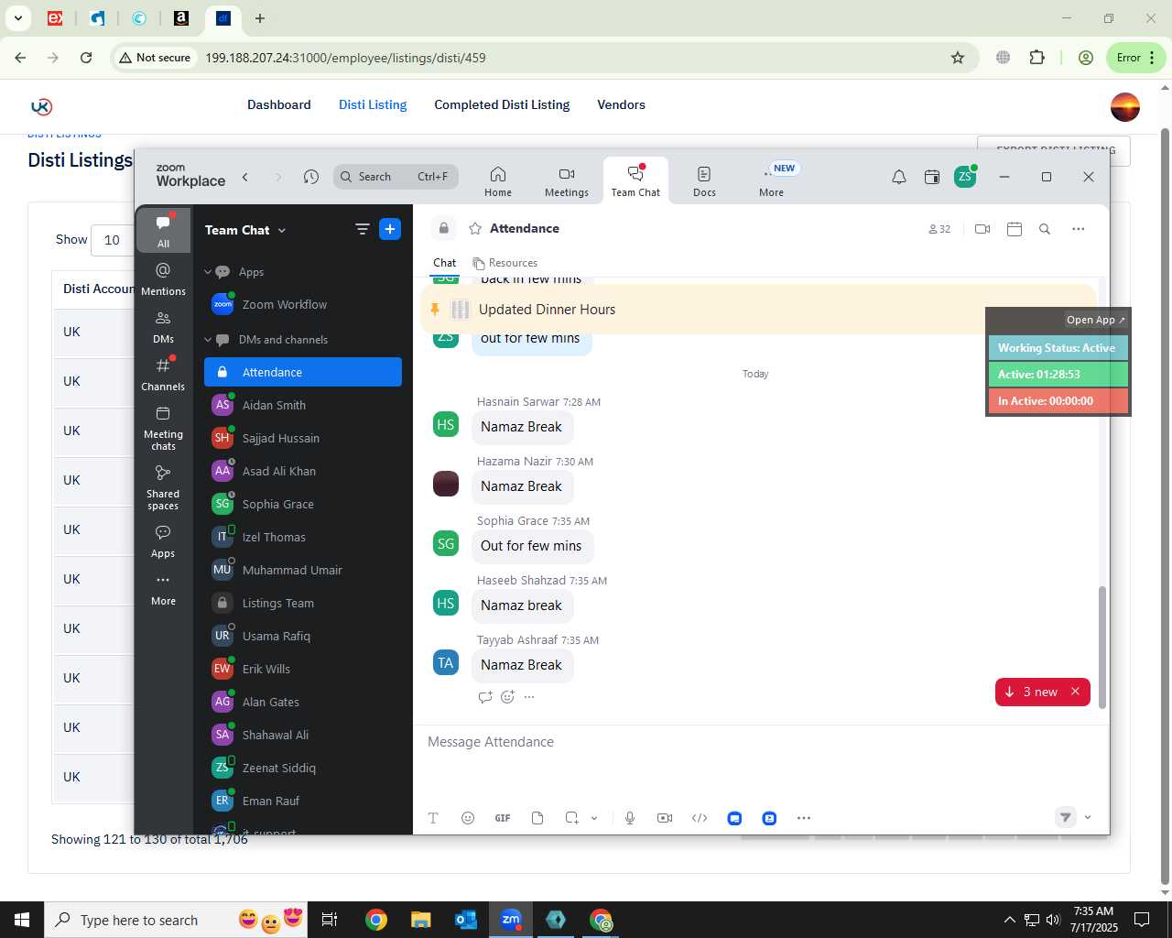Open chat with Erik Wills
Image resolution: width=1172 pixels, height=938 pixels.
coord(303,669)
